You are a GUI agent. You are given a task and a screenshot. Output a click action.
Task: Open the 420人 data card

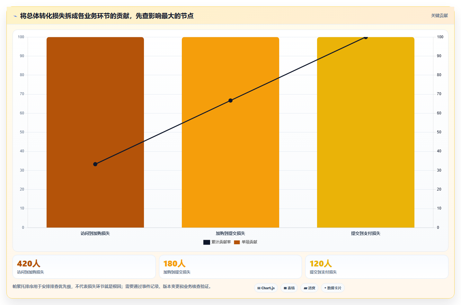pyautogui.click(x=84, y=267)
